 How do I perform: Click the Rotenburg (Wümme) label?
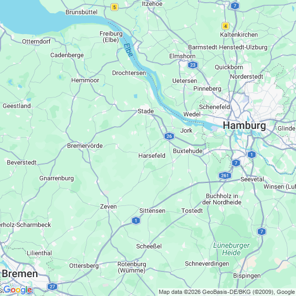click(x=131, y=267)
